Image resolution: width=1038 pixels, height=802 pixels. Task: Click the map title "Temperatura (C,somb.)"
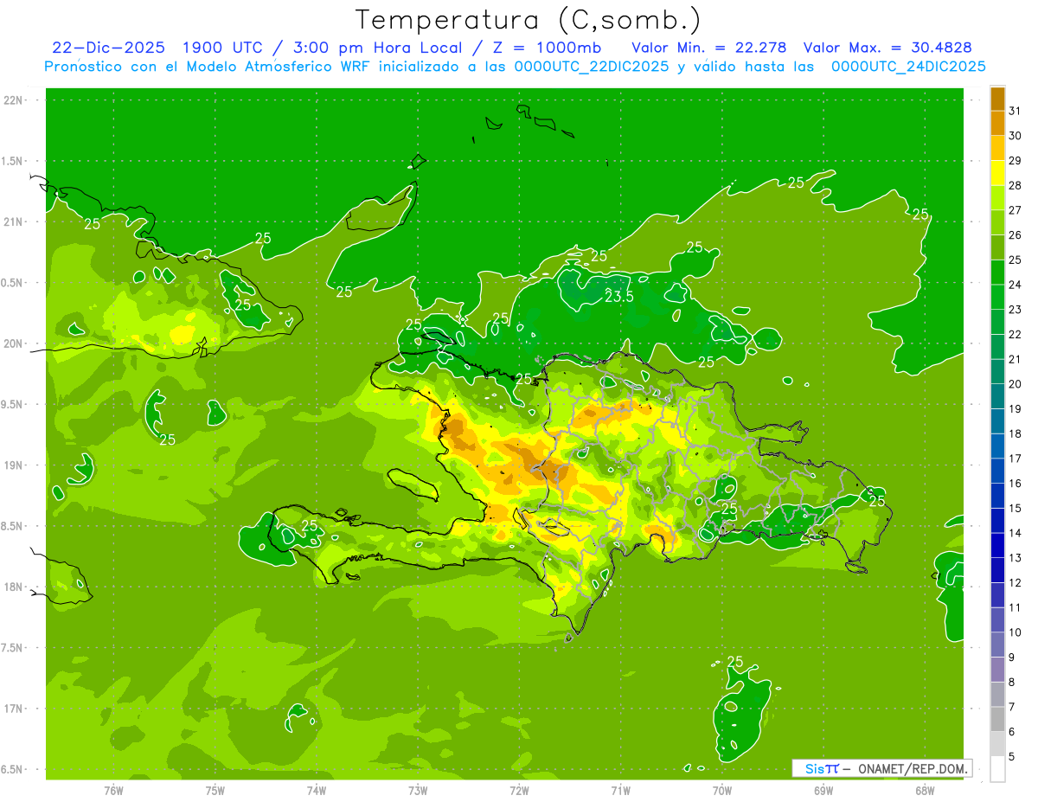click(x=529, y=20)
